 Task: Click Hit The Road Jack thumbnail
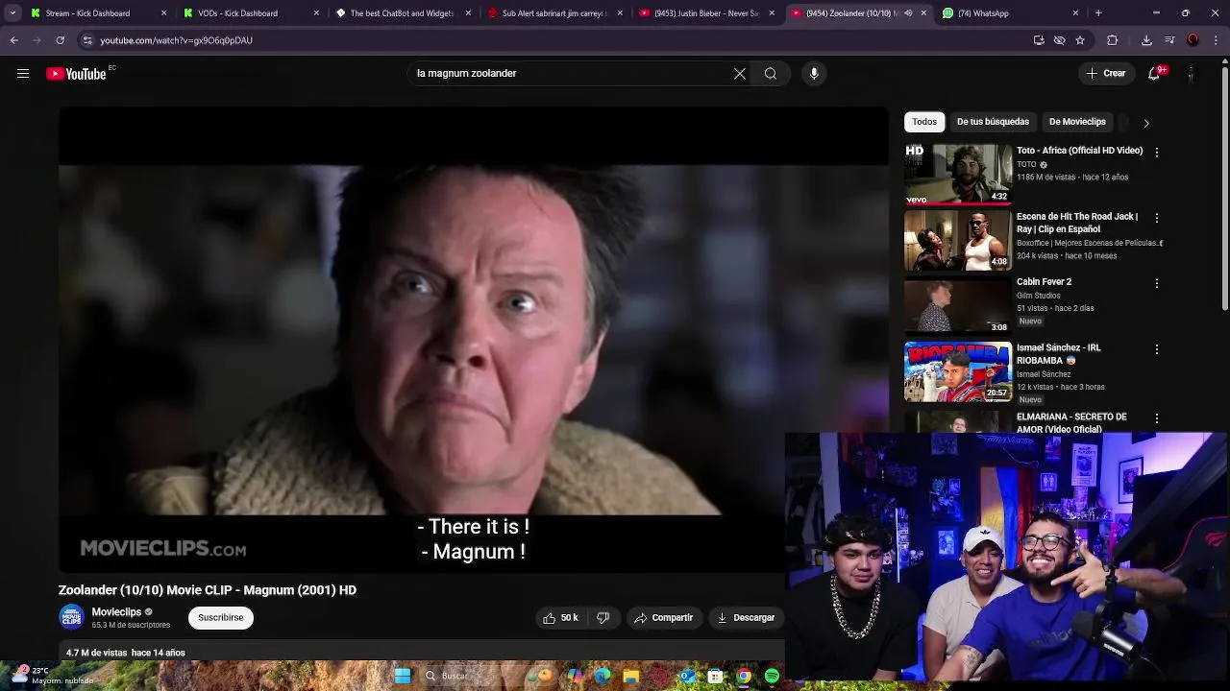coord(958,240)
